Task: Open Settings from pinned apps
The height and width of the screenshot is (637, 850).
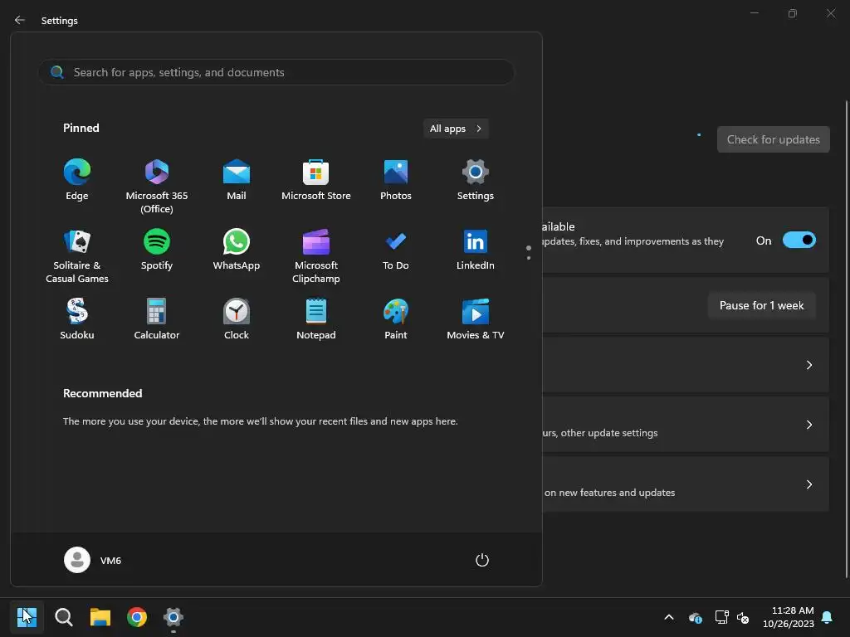Action: point(476,180)
